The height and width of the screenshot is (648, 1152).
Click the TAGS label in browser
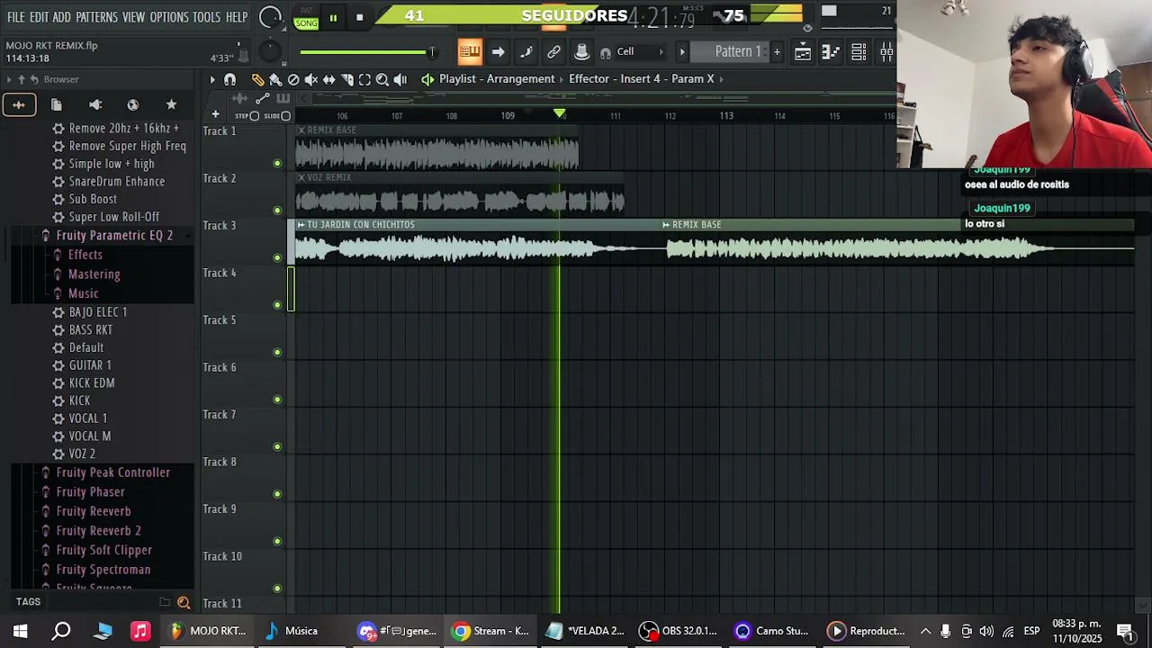click(x=28, y=601)
